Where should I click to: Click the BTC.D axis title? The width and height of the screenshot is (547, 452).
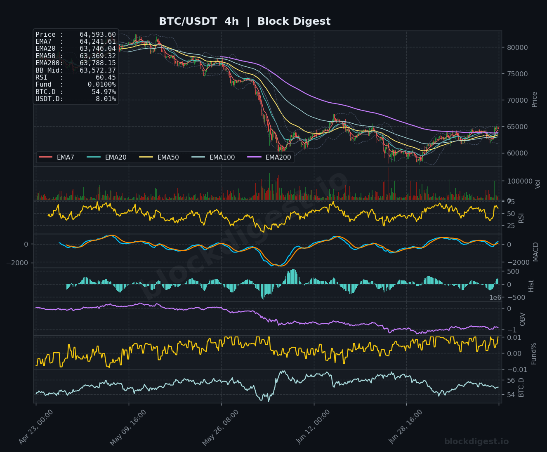coord(521,387)
